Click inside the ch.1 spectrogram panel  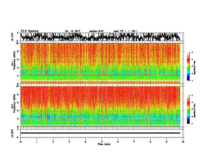point(100,63)
